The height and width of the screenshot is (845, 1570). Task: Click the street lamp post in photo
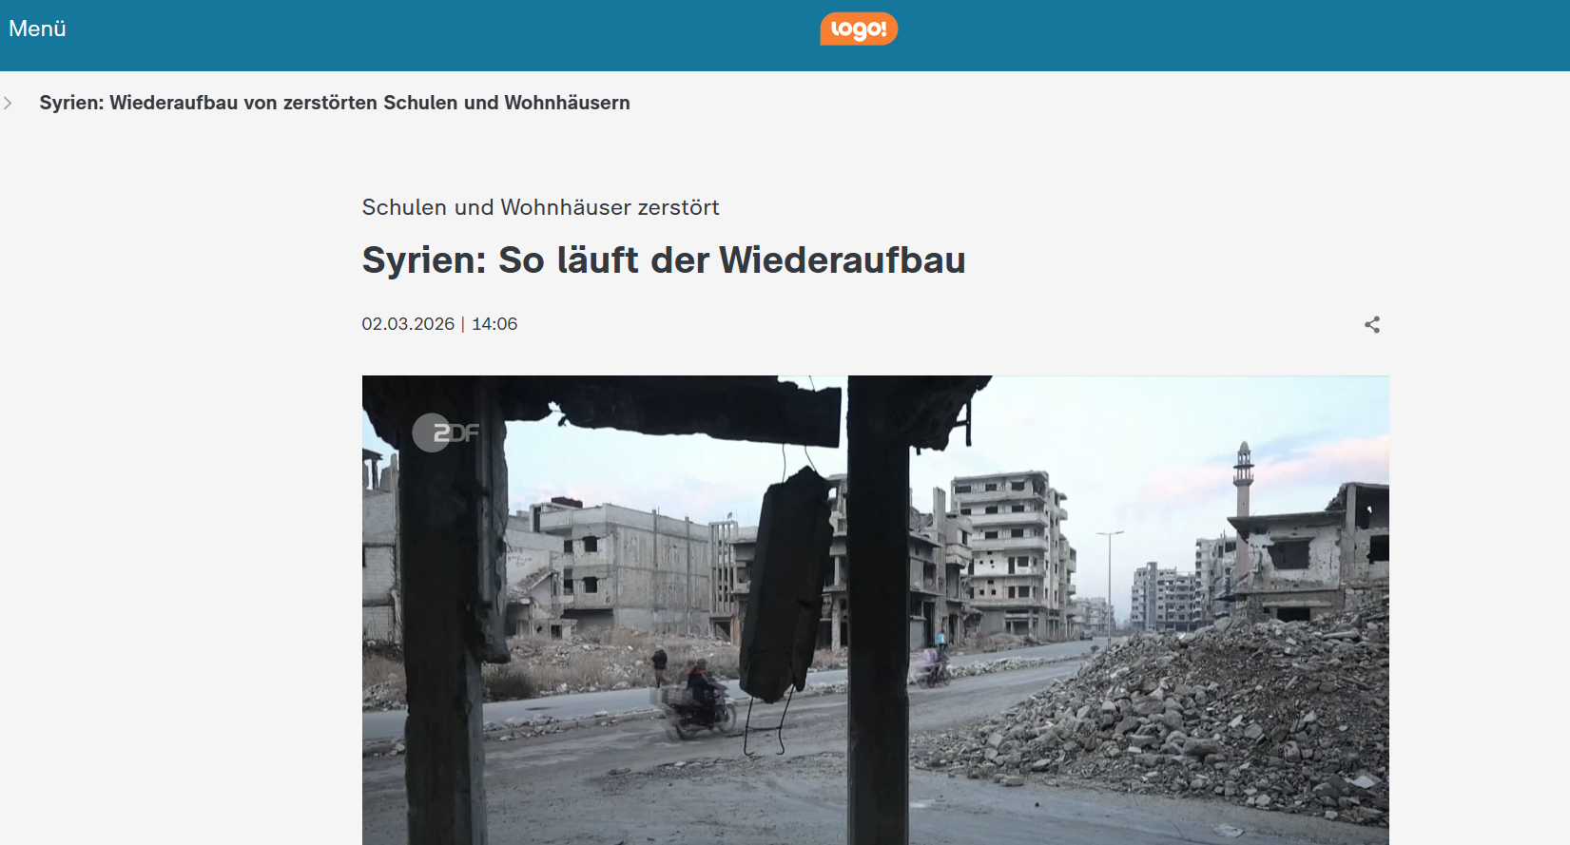pyautogui.click(x=1109, y=586)
